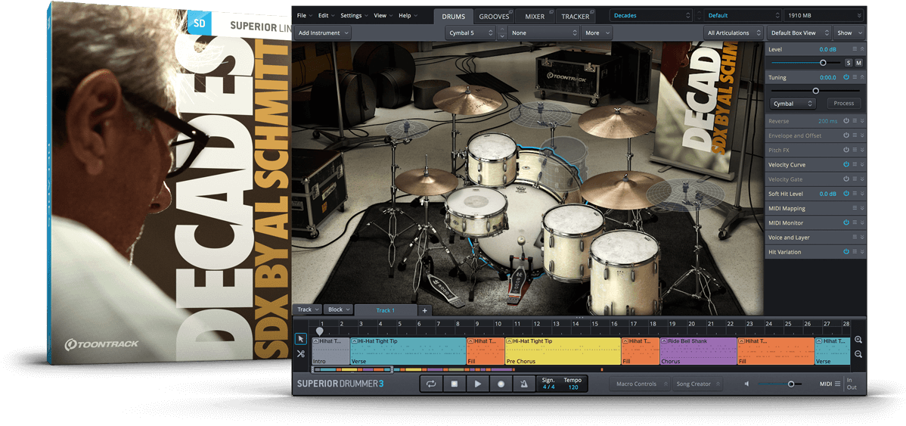The image size is (906, 426).
Task: Open the Level section menu icon
Action: 855,49
